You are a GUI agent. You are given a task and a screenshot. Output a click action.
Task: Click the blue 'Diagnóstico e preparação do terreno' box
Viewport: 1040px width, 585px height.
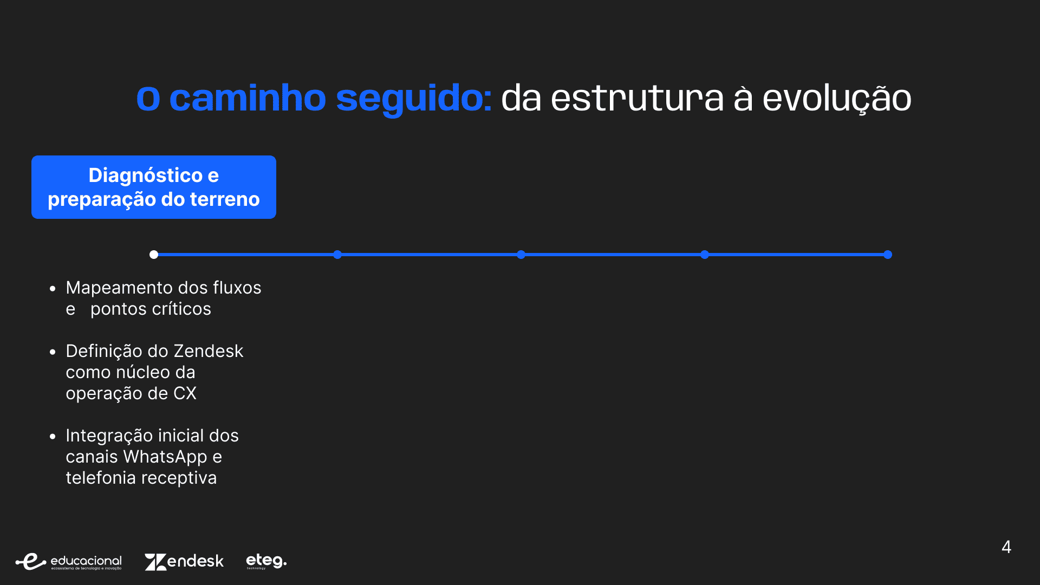[154, 187]
